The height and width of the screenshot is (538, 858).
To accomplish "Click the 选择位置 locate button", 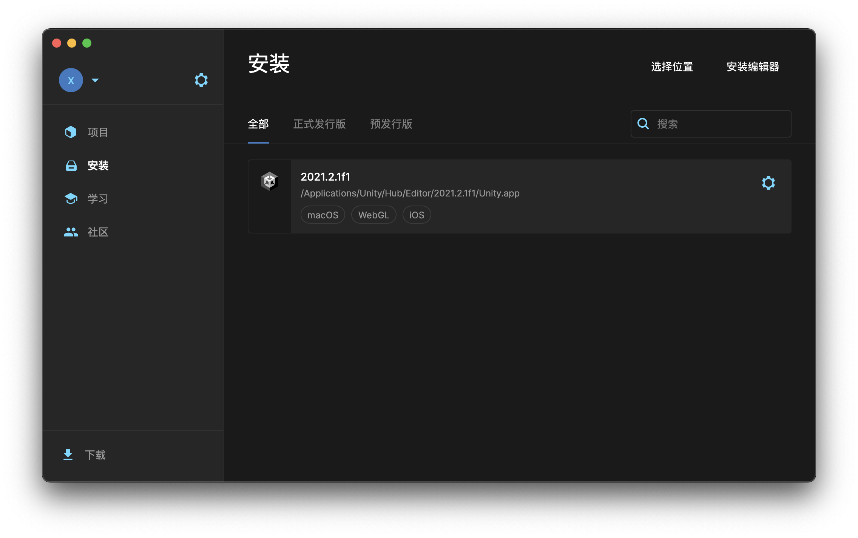I will tap(672, 67).
